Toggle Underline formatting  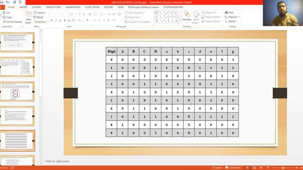coord(60,20)
